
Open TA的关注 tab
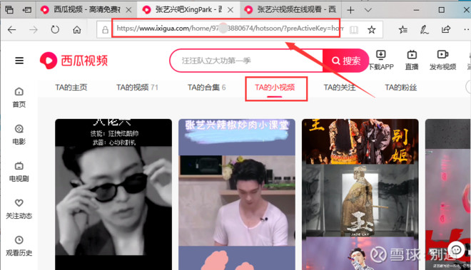pos(340,88)
